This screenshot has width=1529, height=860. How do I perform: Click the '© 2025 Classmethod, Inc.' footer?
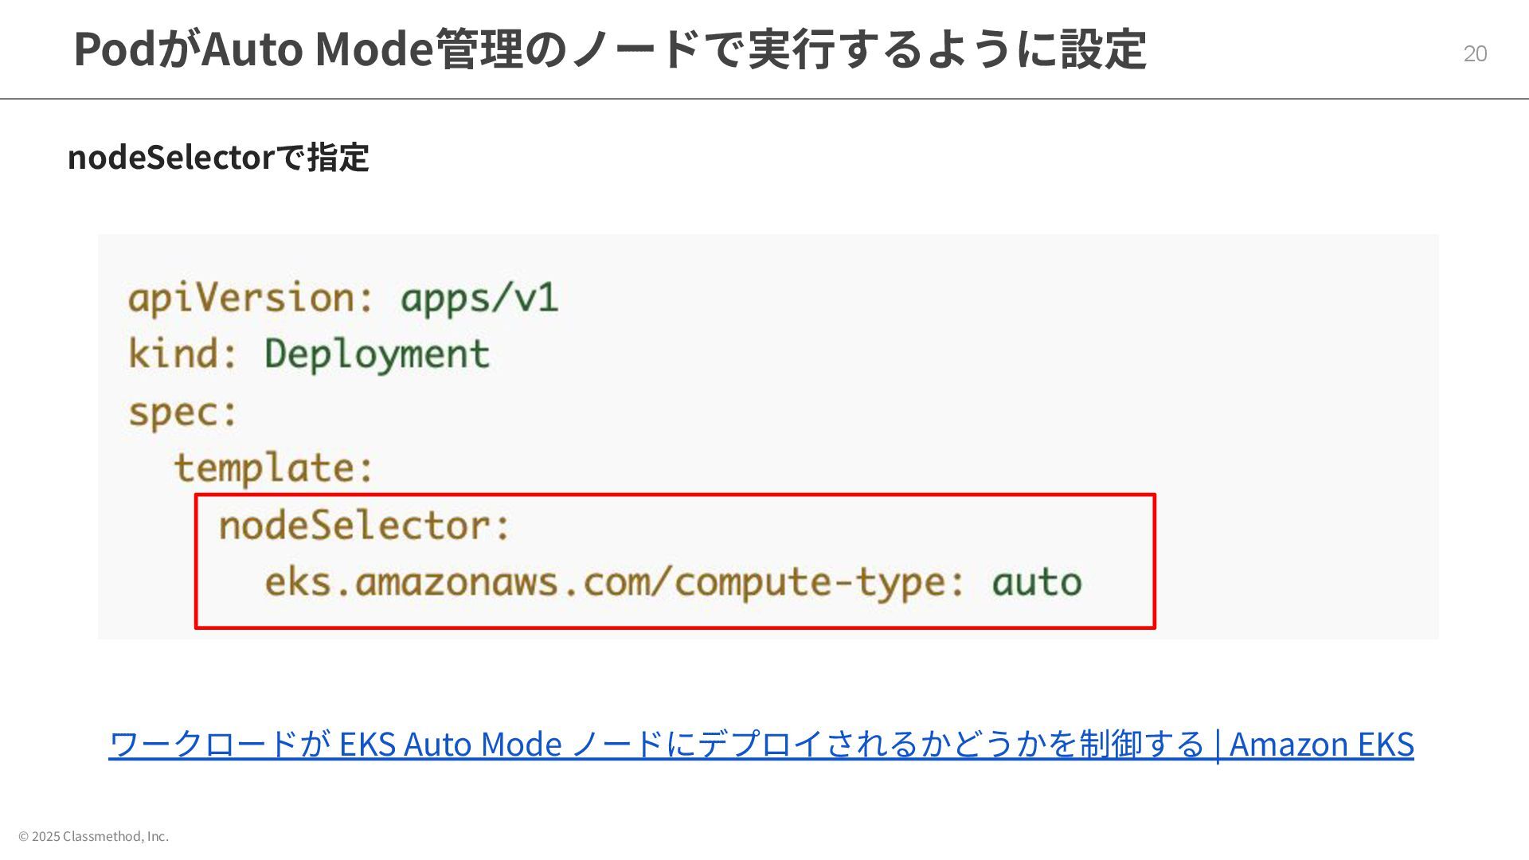click(93, 836)
